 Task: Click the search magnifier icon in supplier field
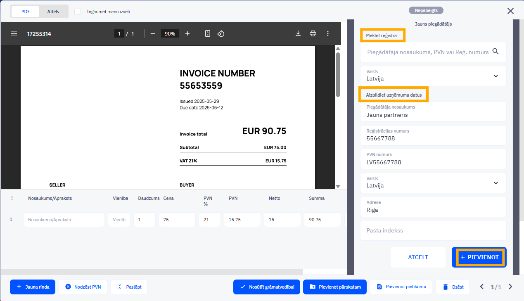496,52
